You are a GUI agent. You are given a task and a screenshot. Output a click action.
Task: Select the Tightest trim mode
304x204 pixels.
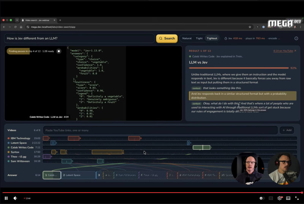point(212,38)
